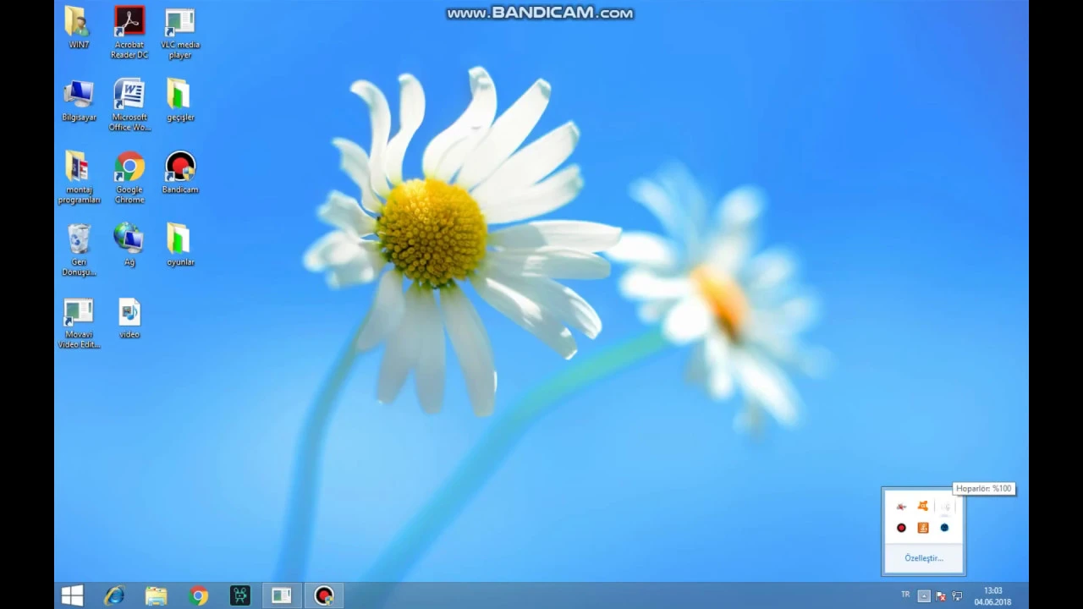Select the Geri Dönüşüm recycle bin
Viewport: 1083px width, 609px height.
pyautogui.click(x=79, y=250)
